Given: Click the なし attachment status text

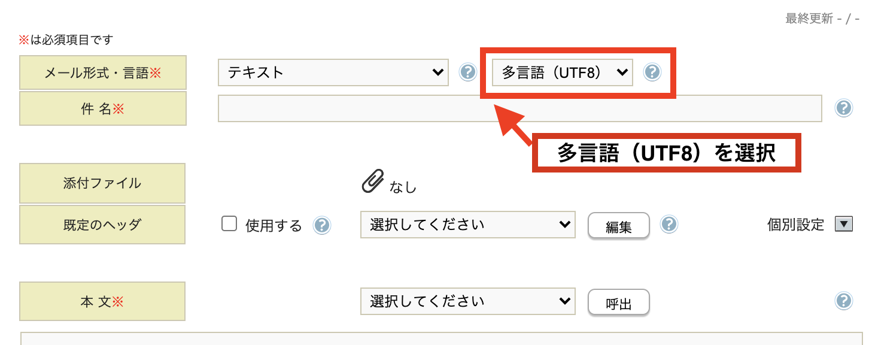Looking at the screenshot, I should coord(403,187).
